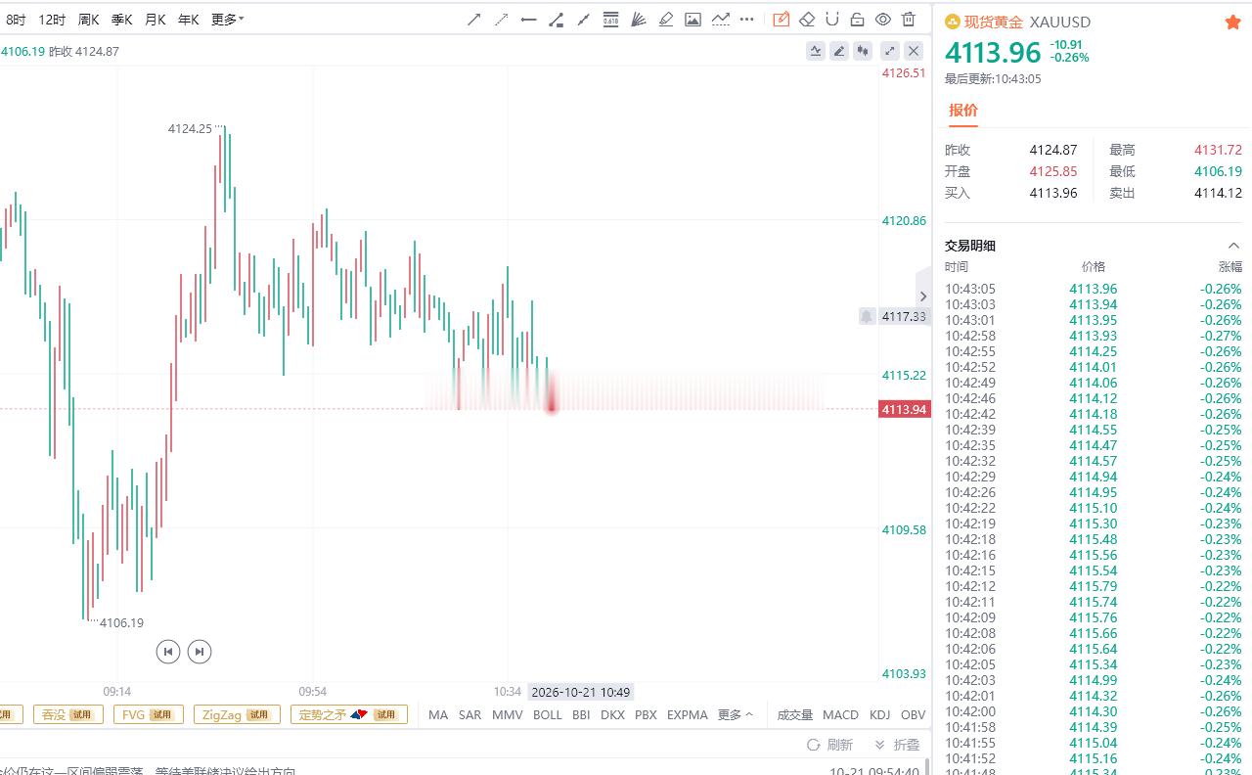The height and width of the screenshot is (775, 1252).
Task: Apply the BBI indicator
Action: [x=581, y=715]
